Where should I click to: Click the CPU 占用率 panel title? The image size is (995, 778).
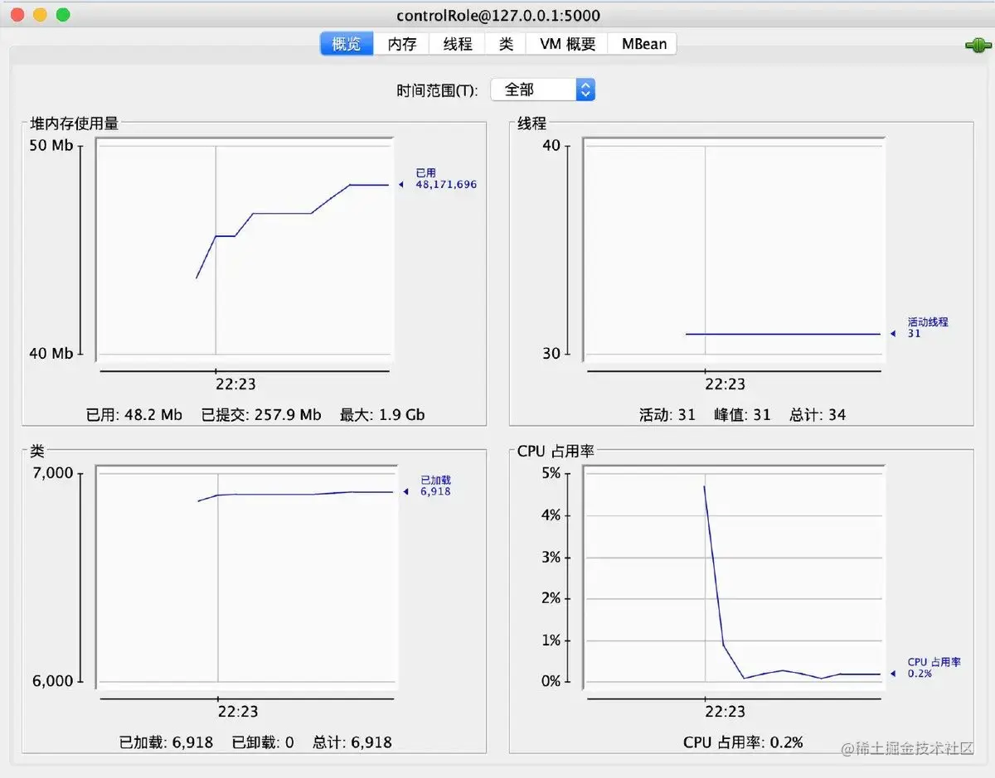click(x=556, y=451)
